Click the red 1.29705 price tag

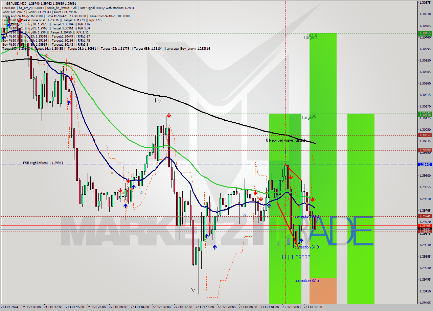pyautogui.click(x=425, y=225)
